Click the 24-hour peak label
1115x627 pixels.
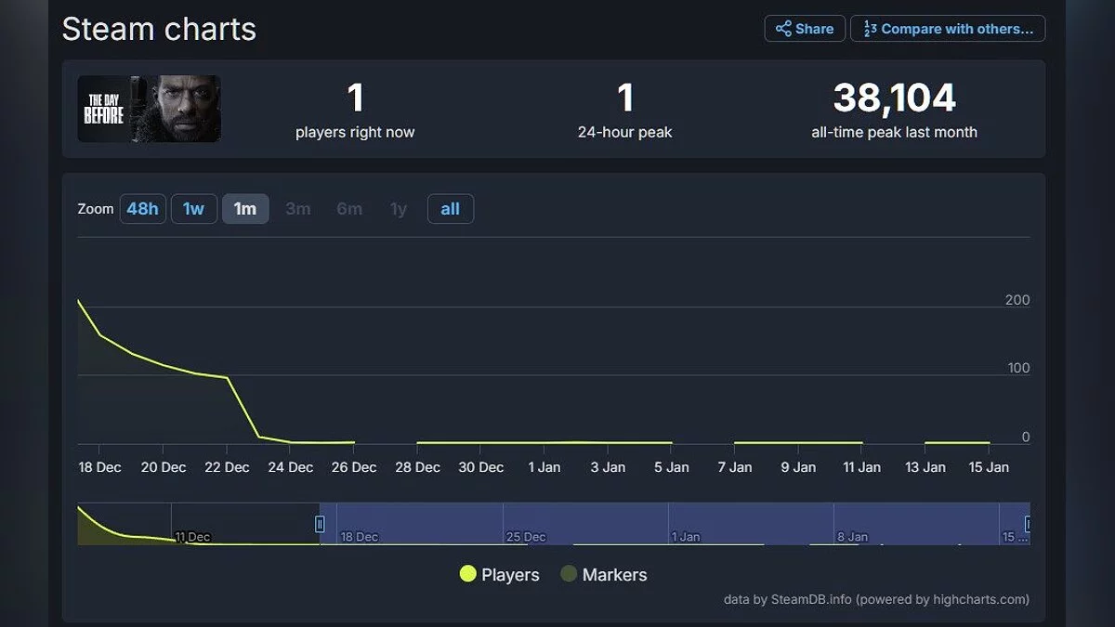point(624,132)
